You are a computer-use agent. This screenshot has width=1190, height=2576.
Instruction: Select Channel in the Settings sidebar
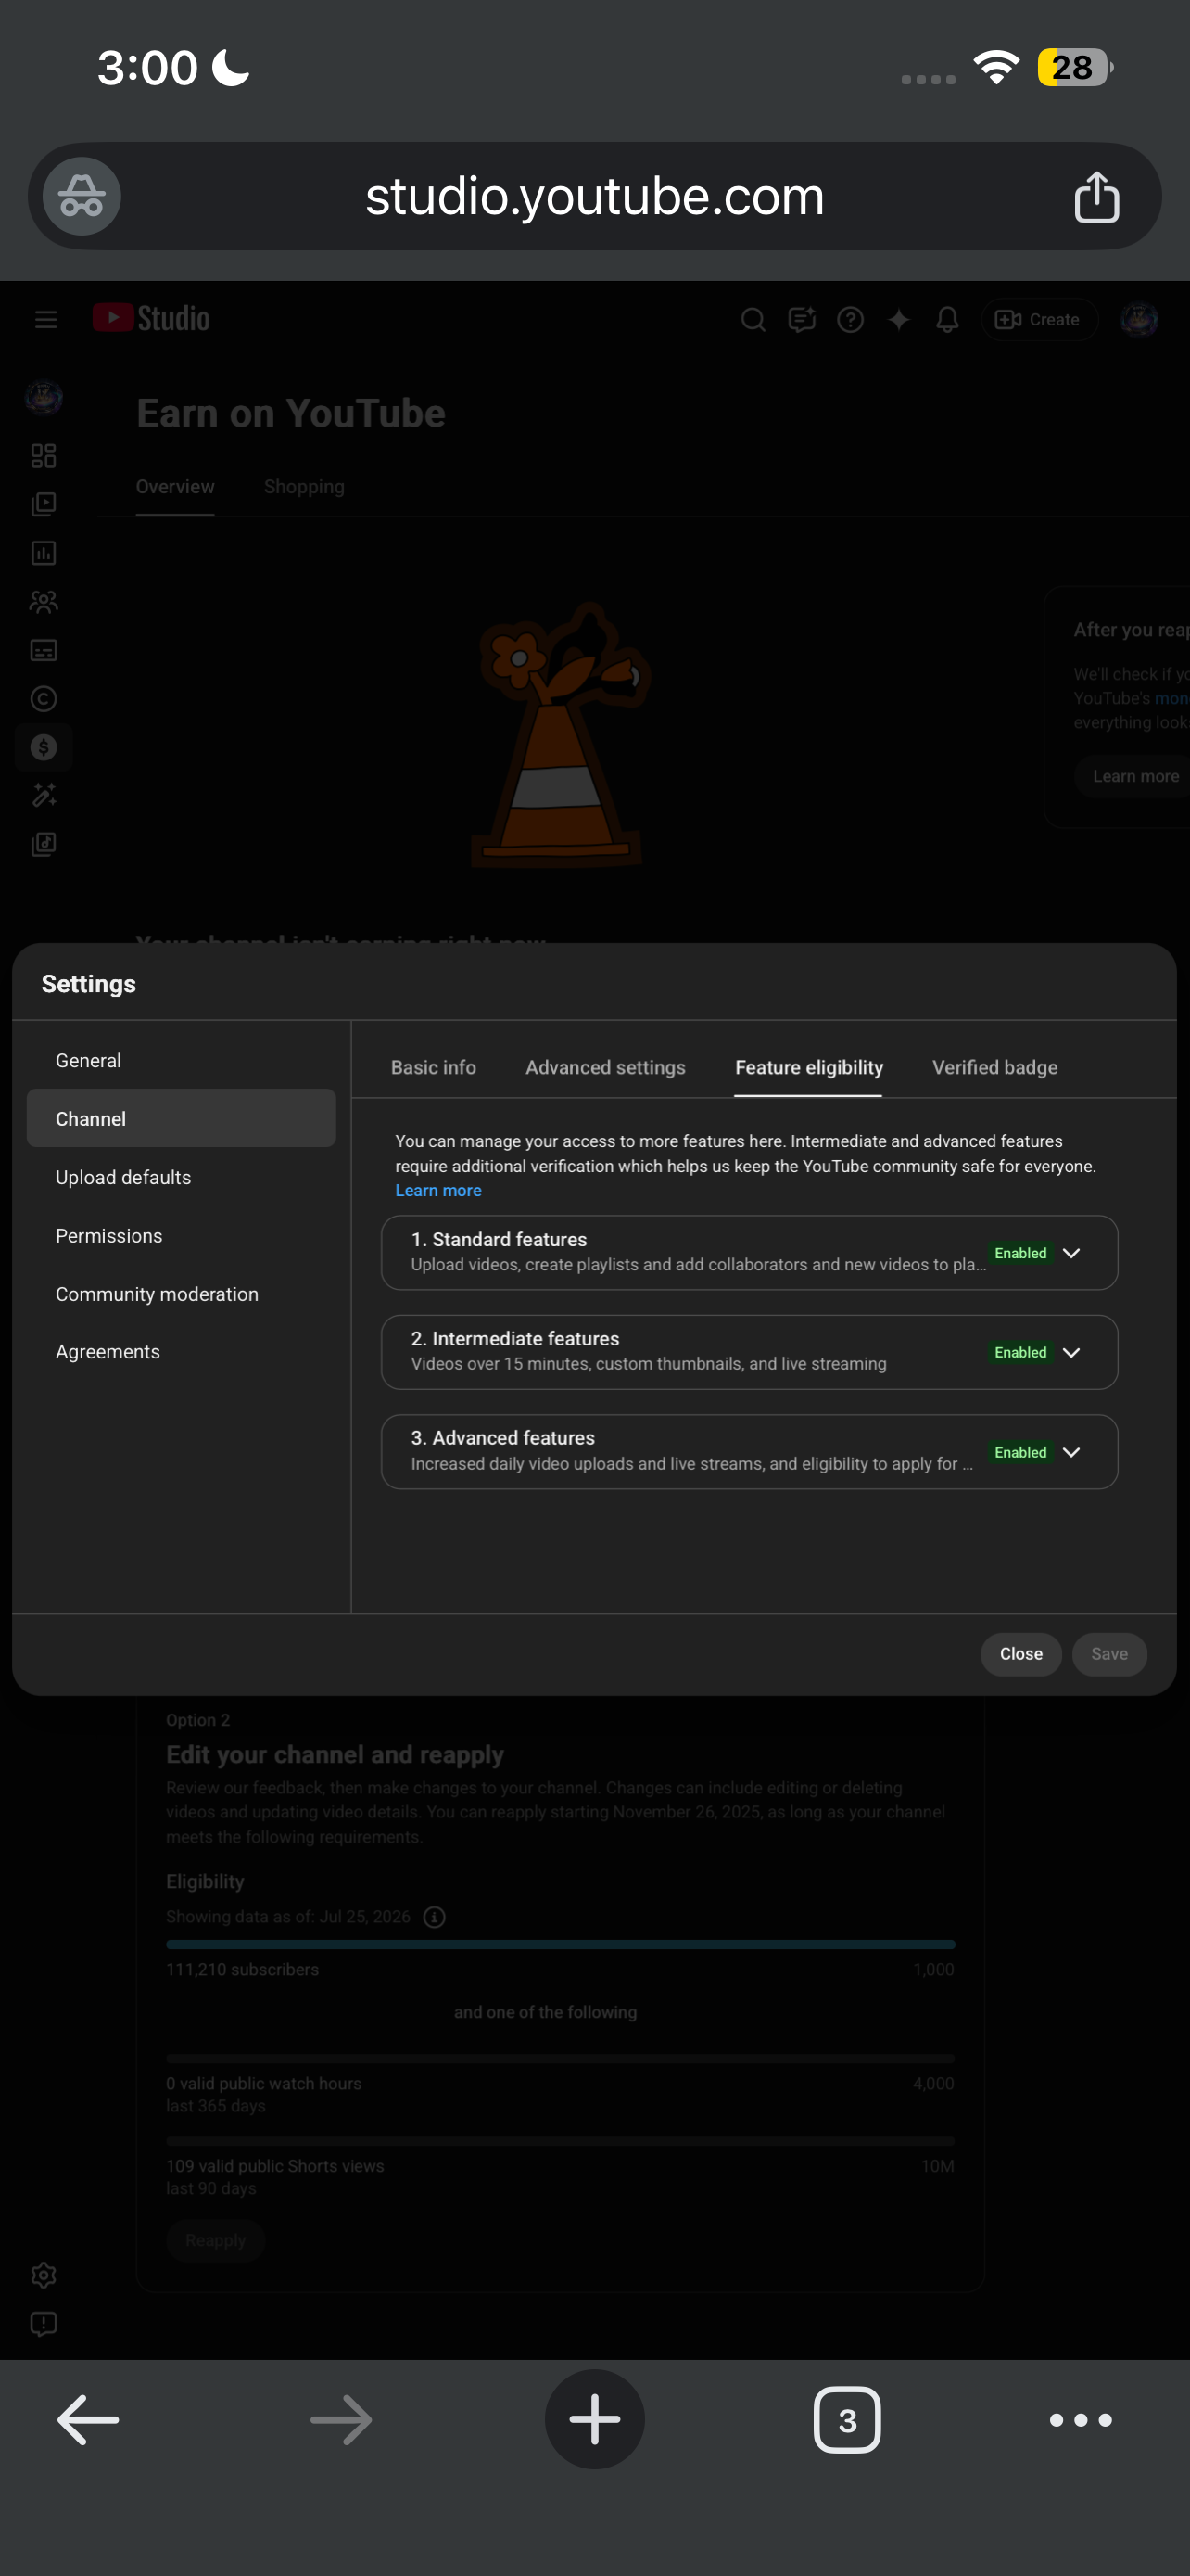pyautogui.click(x=181, y=1118)
